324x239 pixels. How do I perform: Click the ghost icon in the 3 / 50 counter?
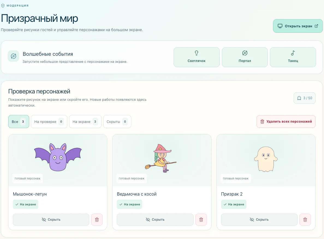[299, 98]
